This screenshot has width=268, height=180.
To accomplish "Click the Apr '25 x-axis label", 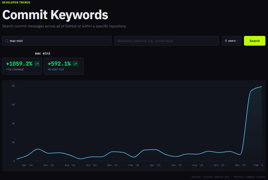I will tap(155, 165).
